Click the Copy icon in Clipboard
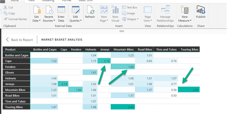 6,13
